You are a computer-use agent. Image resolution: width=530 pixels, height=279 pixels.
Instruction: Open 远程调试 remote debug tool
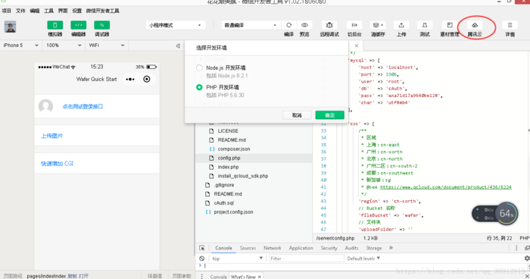click(x=329, y=25)
